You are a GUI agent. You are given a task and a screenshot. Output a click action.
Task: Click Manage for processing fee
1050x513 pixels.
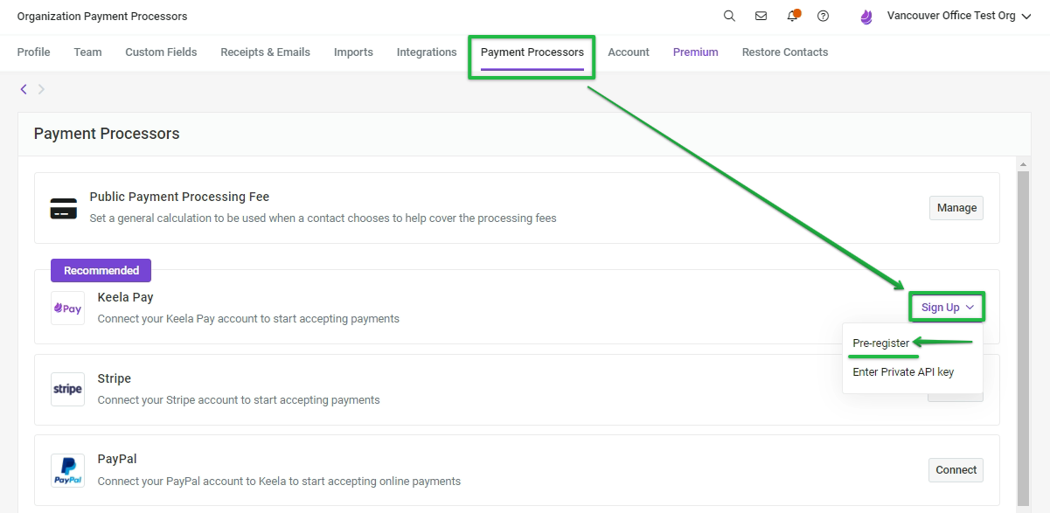[x=956, y=208]
